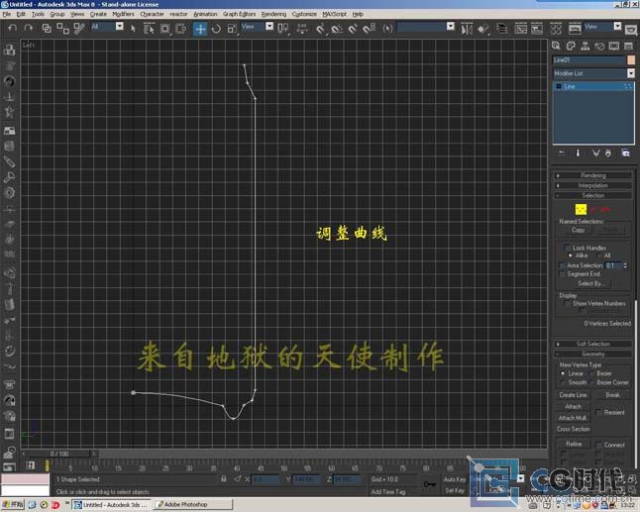The width and height of the screenshot is (640, 512).
Task: Open the selection filter All dropdown
Action: click(x=120, y=27)
